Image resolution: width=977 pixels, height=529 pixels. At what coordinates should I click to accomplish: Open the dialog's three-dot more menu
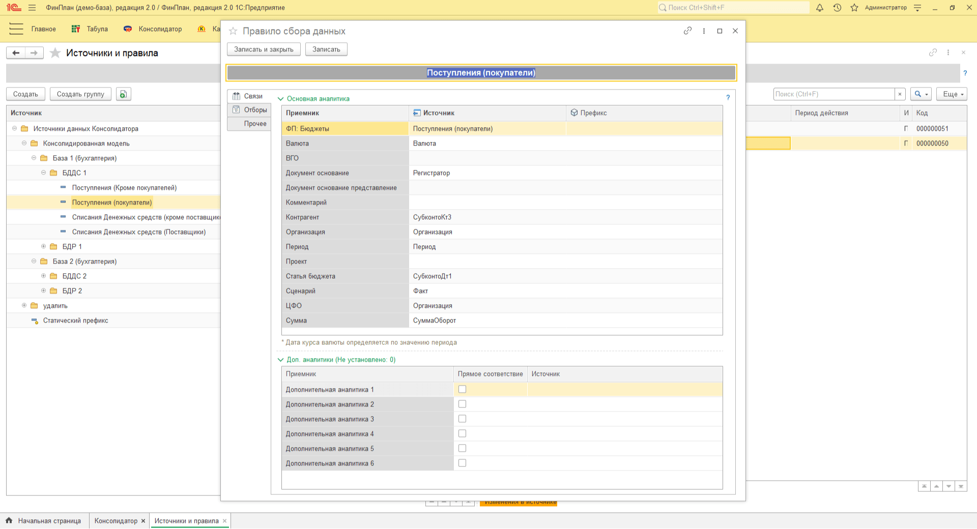tap(704, 31)
